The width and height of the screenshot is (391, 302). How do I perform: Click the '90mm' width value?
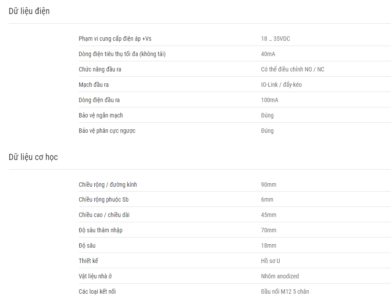(269, 185)
